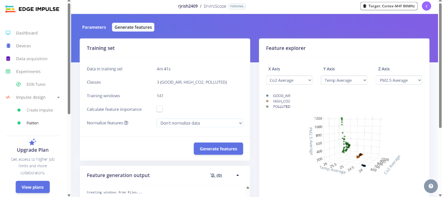Open the Data acquisition database icon
442x197 pixels.
coord(8,59)
